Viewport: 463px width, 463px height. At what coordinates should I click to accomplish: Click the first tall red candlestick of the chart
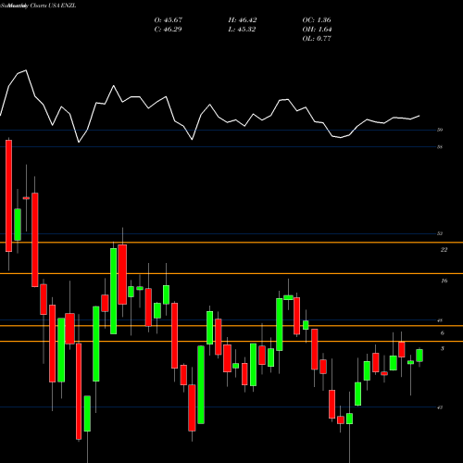pos(8,195)
